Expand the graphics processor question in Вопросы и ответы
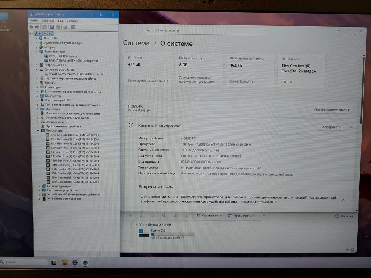 pyautogui.click(x=343, y=200)
